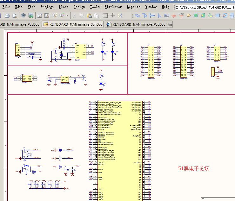Open the Simulator menu
Image resolution: width=235 pixels, height=201 pixels.
click(113, 7)
